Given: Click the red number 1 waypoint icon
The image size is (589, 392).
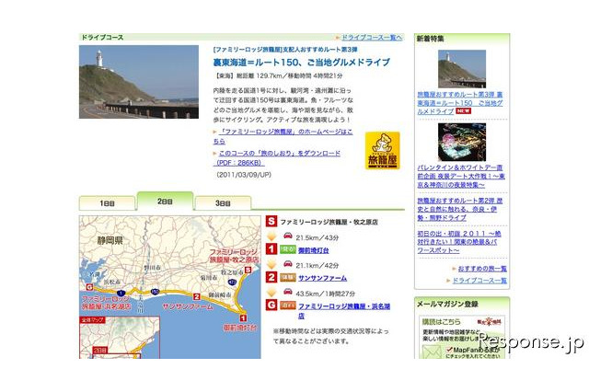Looking at the screenshot, I should coord(271,249).
